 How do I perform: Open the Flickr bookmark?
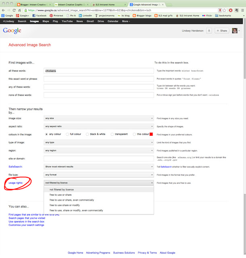click(207, 16)
